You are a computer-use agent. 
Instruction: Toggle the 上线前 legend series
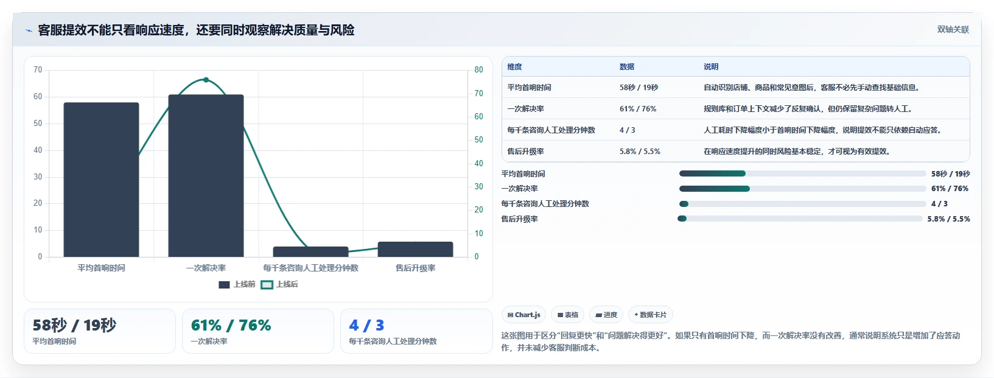click(237, 284)
